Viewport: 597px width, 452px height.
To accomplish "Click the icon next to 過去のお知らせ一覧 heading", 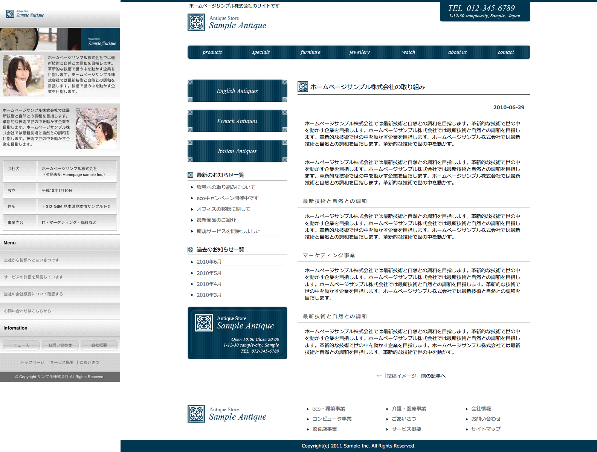I will tap(190, 249).
